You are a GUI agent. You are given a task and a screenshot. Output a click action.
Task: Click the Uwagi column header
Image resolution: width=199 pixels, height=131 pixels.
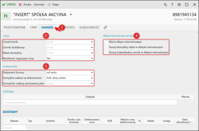click(167, 121)
